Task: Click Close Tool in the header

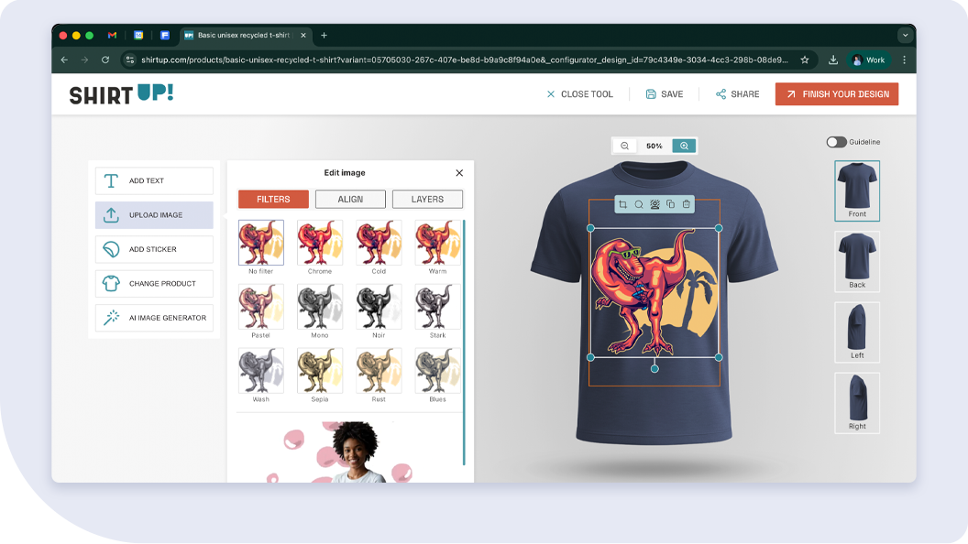Action: (579, 94)
